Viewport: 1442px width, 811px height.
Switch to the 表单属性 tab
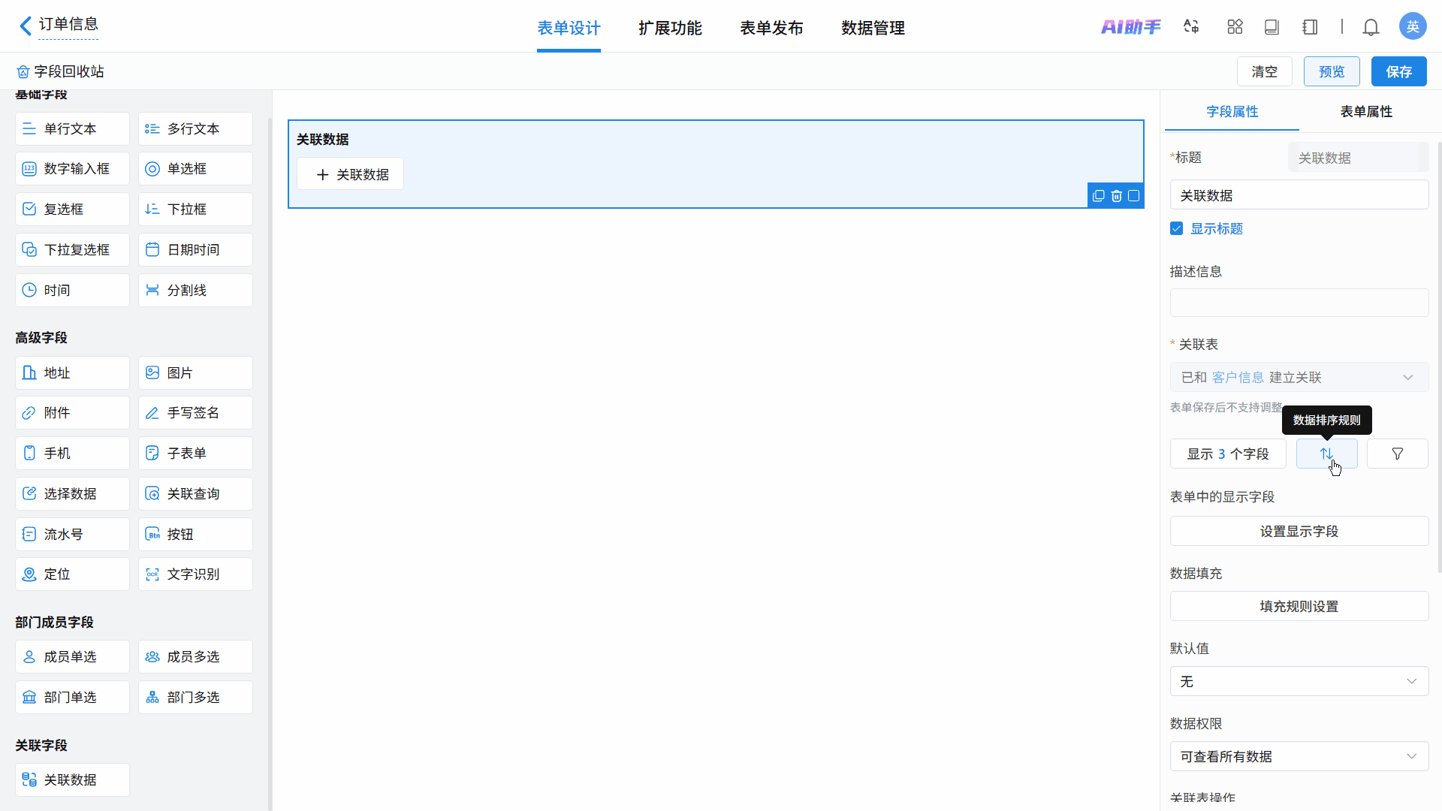point(1365,111)
